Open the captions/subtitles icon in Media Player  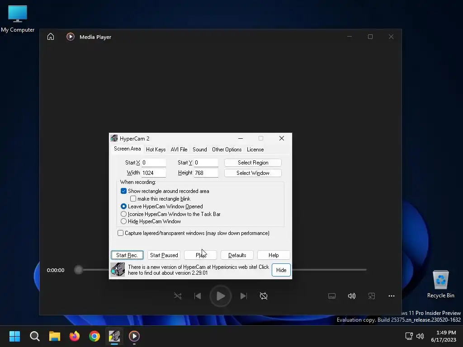point(332,296)
